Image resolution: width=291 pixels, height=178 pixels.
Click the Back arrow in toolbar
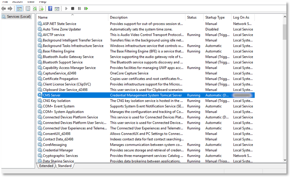click(4, 8)
